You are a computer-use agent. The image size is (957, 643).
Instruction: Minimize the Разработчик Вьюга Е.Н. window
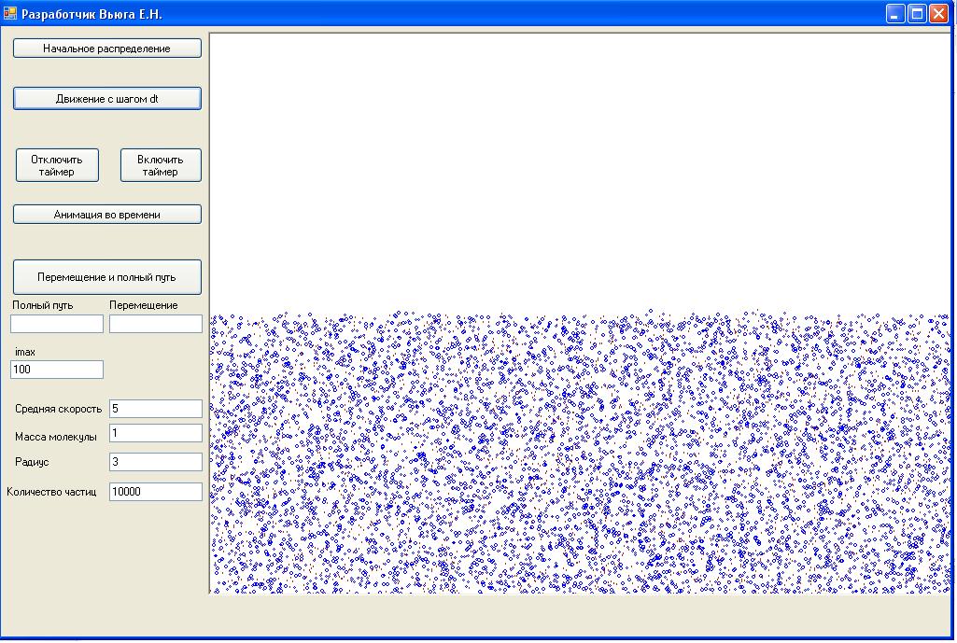(x=895, y=14)
